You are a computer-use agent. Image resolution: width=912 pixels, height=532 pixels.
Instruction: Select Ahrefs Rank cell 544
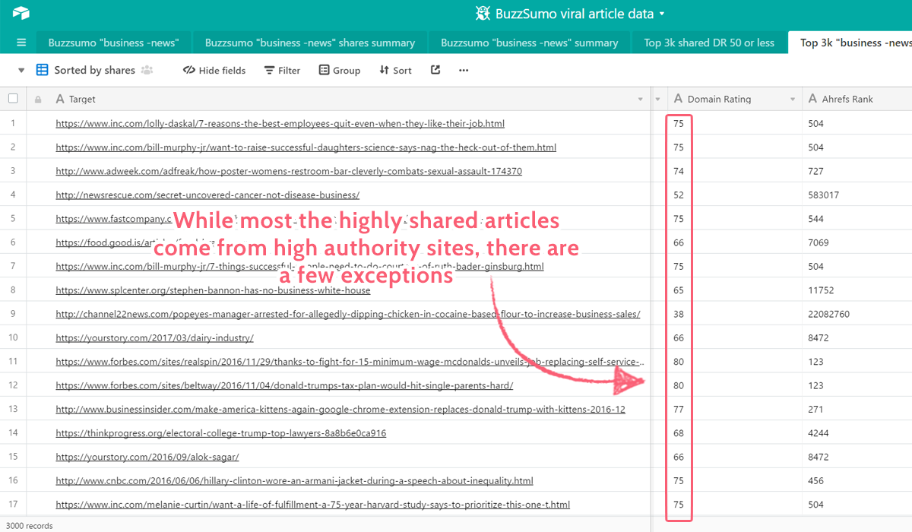point(857,219)
